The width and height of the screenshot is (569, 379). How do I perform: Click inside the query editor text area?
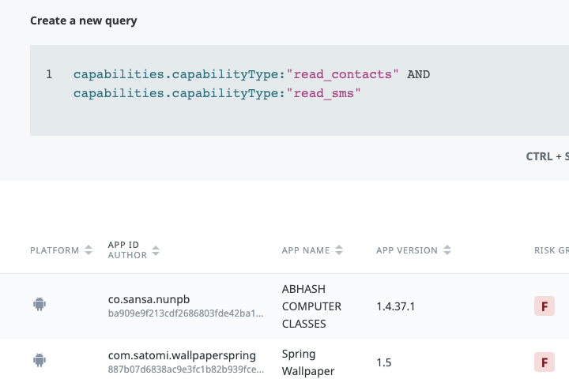(316, 111)
